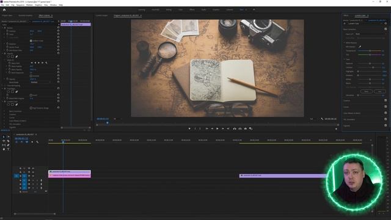Reset the Lumetri Color effect icon

(386, 23)
